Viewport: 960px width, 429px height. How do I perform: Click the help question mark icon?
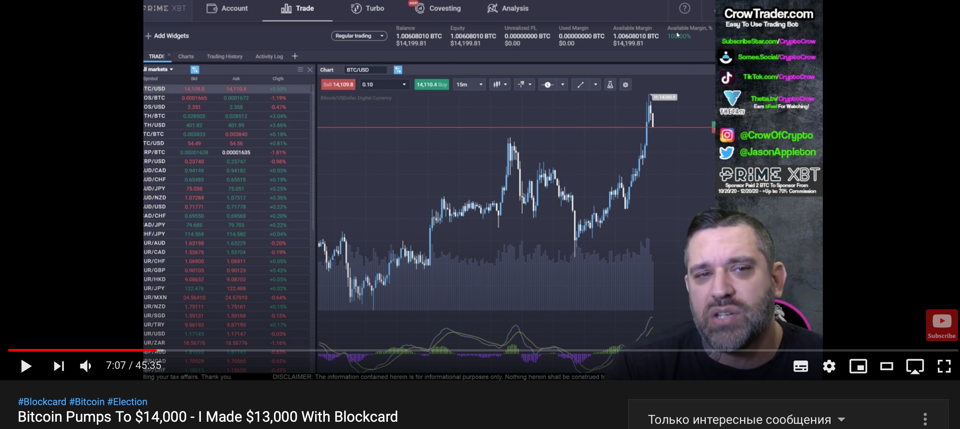(x=684, y=8)
